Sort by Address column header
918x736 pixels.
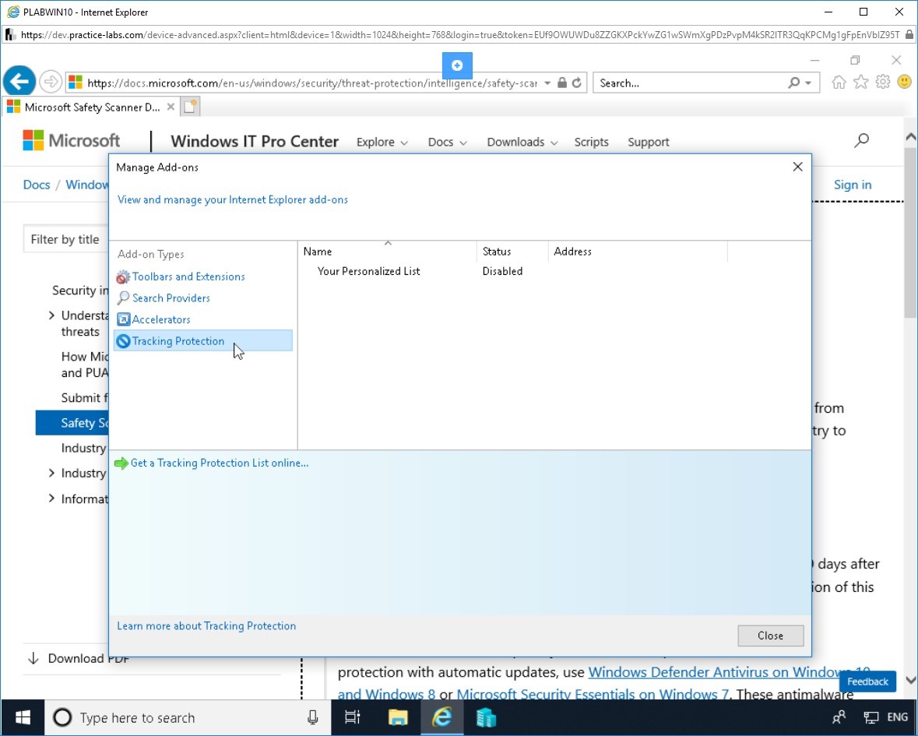pyautogui.click(x=638, y=252)
